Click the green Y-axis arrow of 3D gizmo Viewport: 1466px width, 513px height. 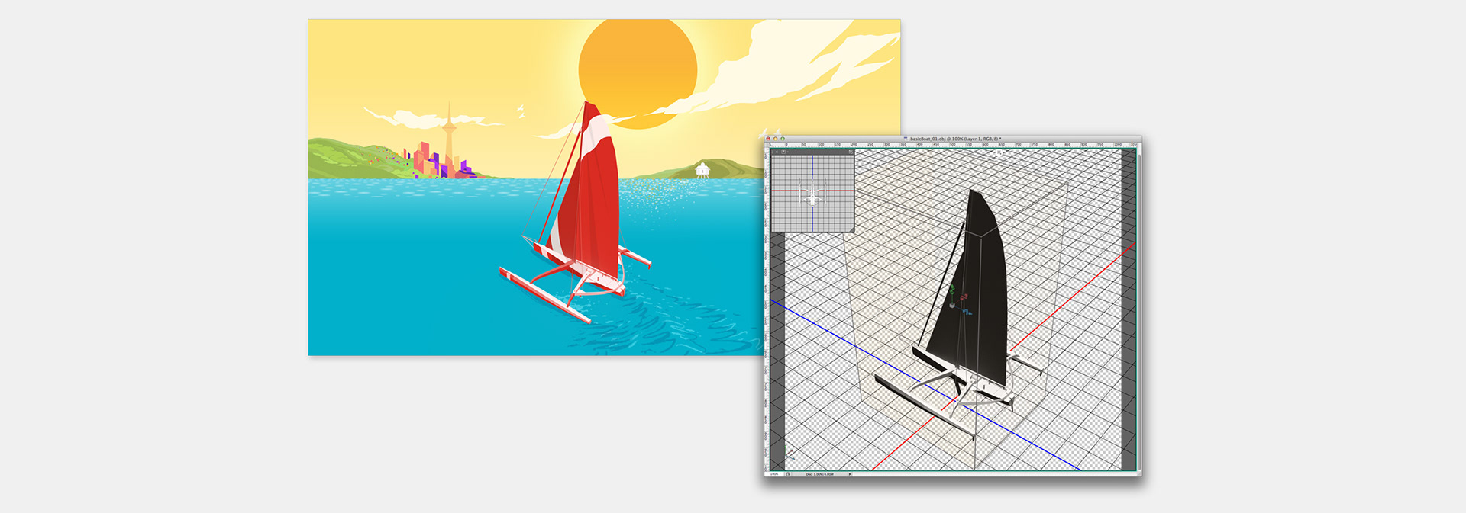click(x=952, y=289)
